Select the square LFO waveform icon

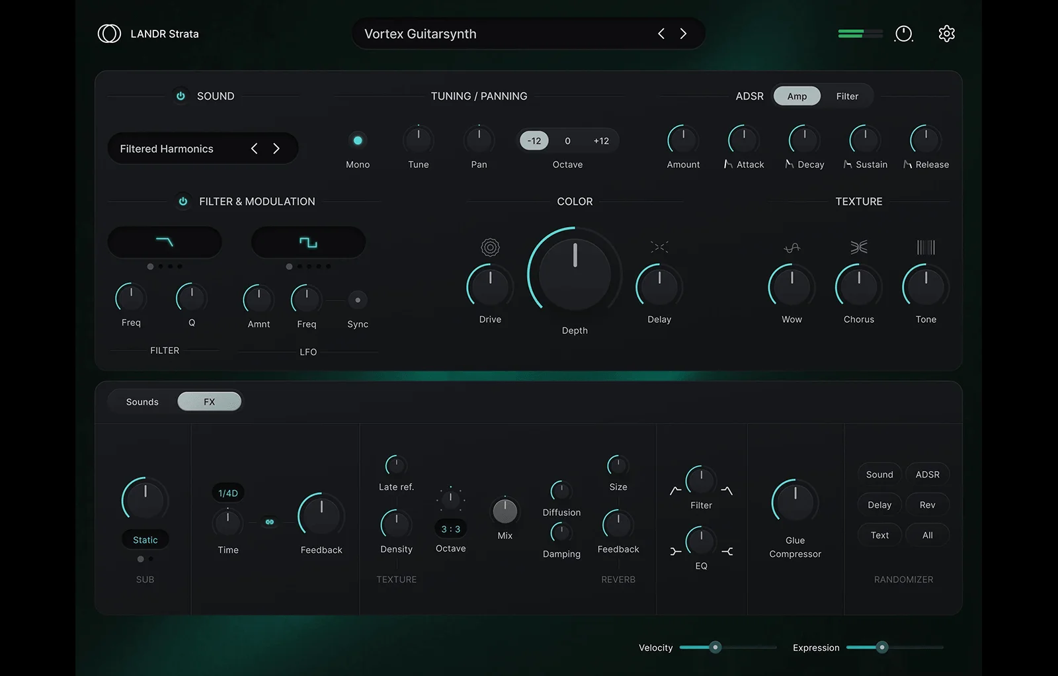point(308,242)
